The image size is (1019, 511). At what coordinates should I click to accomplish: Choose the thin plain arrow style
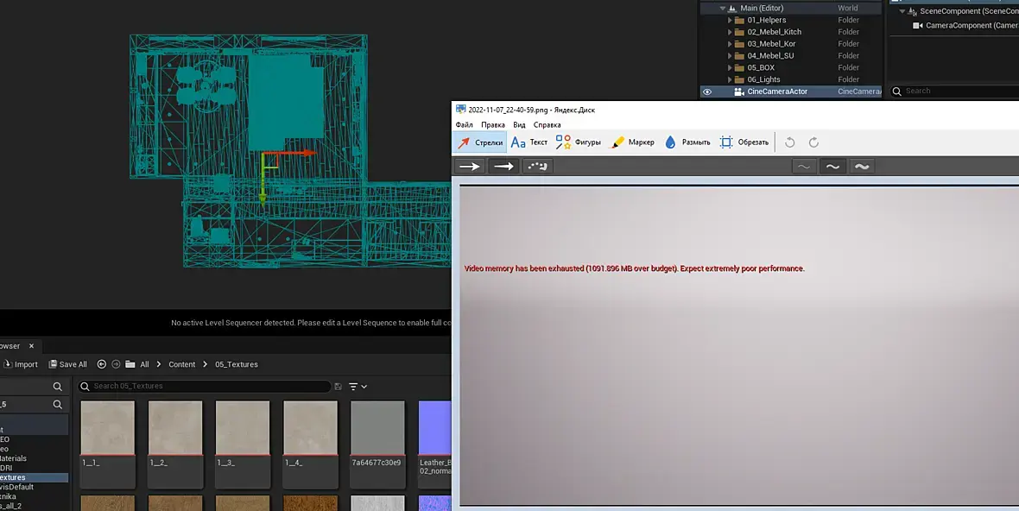pyautogui.click(x=469, y=167)
